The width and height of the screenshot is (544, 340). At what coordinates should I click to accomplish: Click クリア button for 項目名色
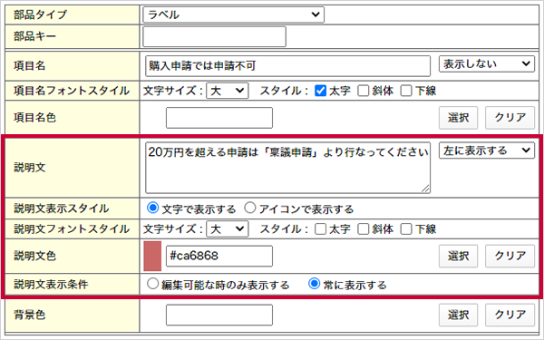pyautogui.click(x=510, y=118)
